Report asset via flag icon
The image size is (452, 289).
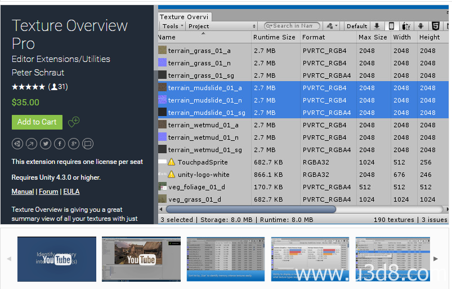tap(88, 144)
